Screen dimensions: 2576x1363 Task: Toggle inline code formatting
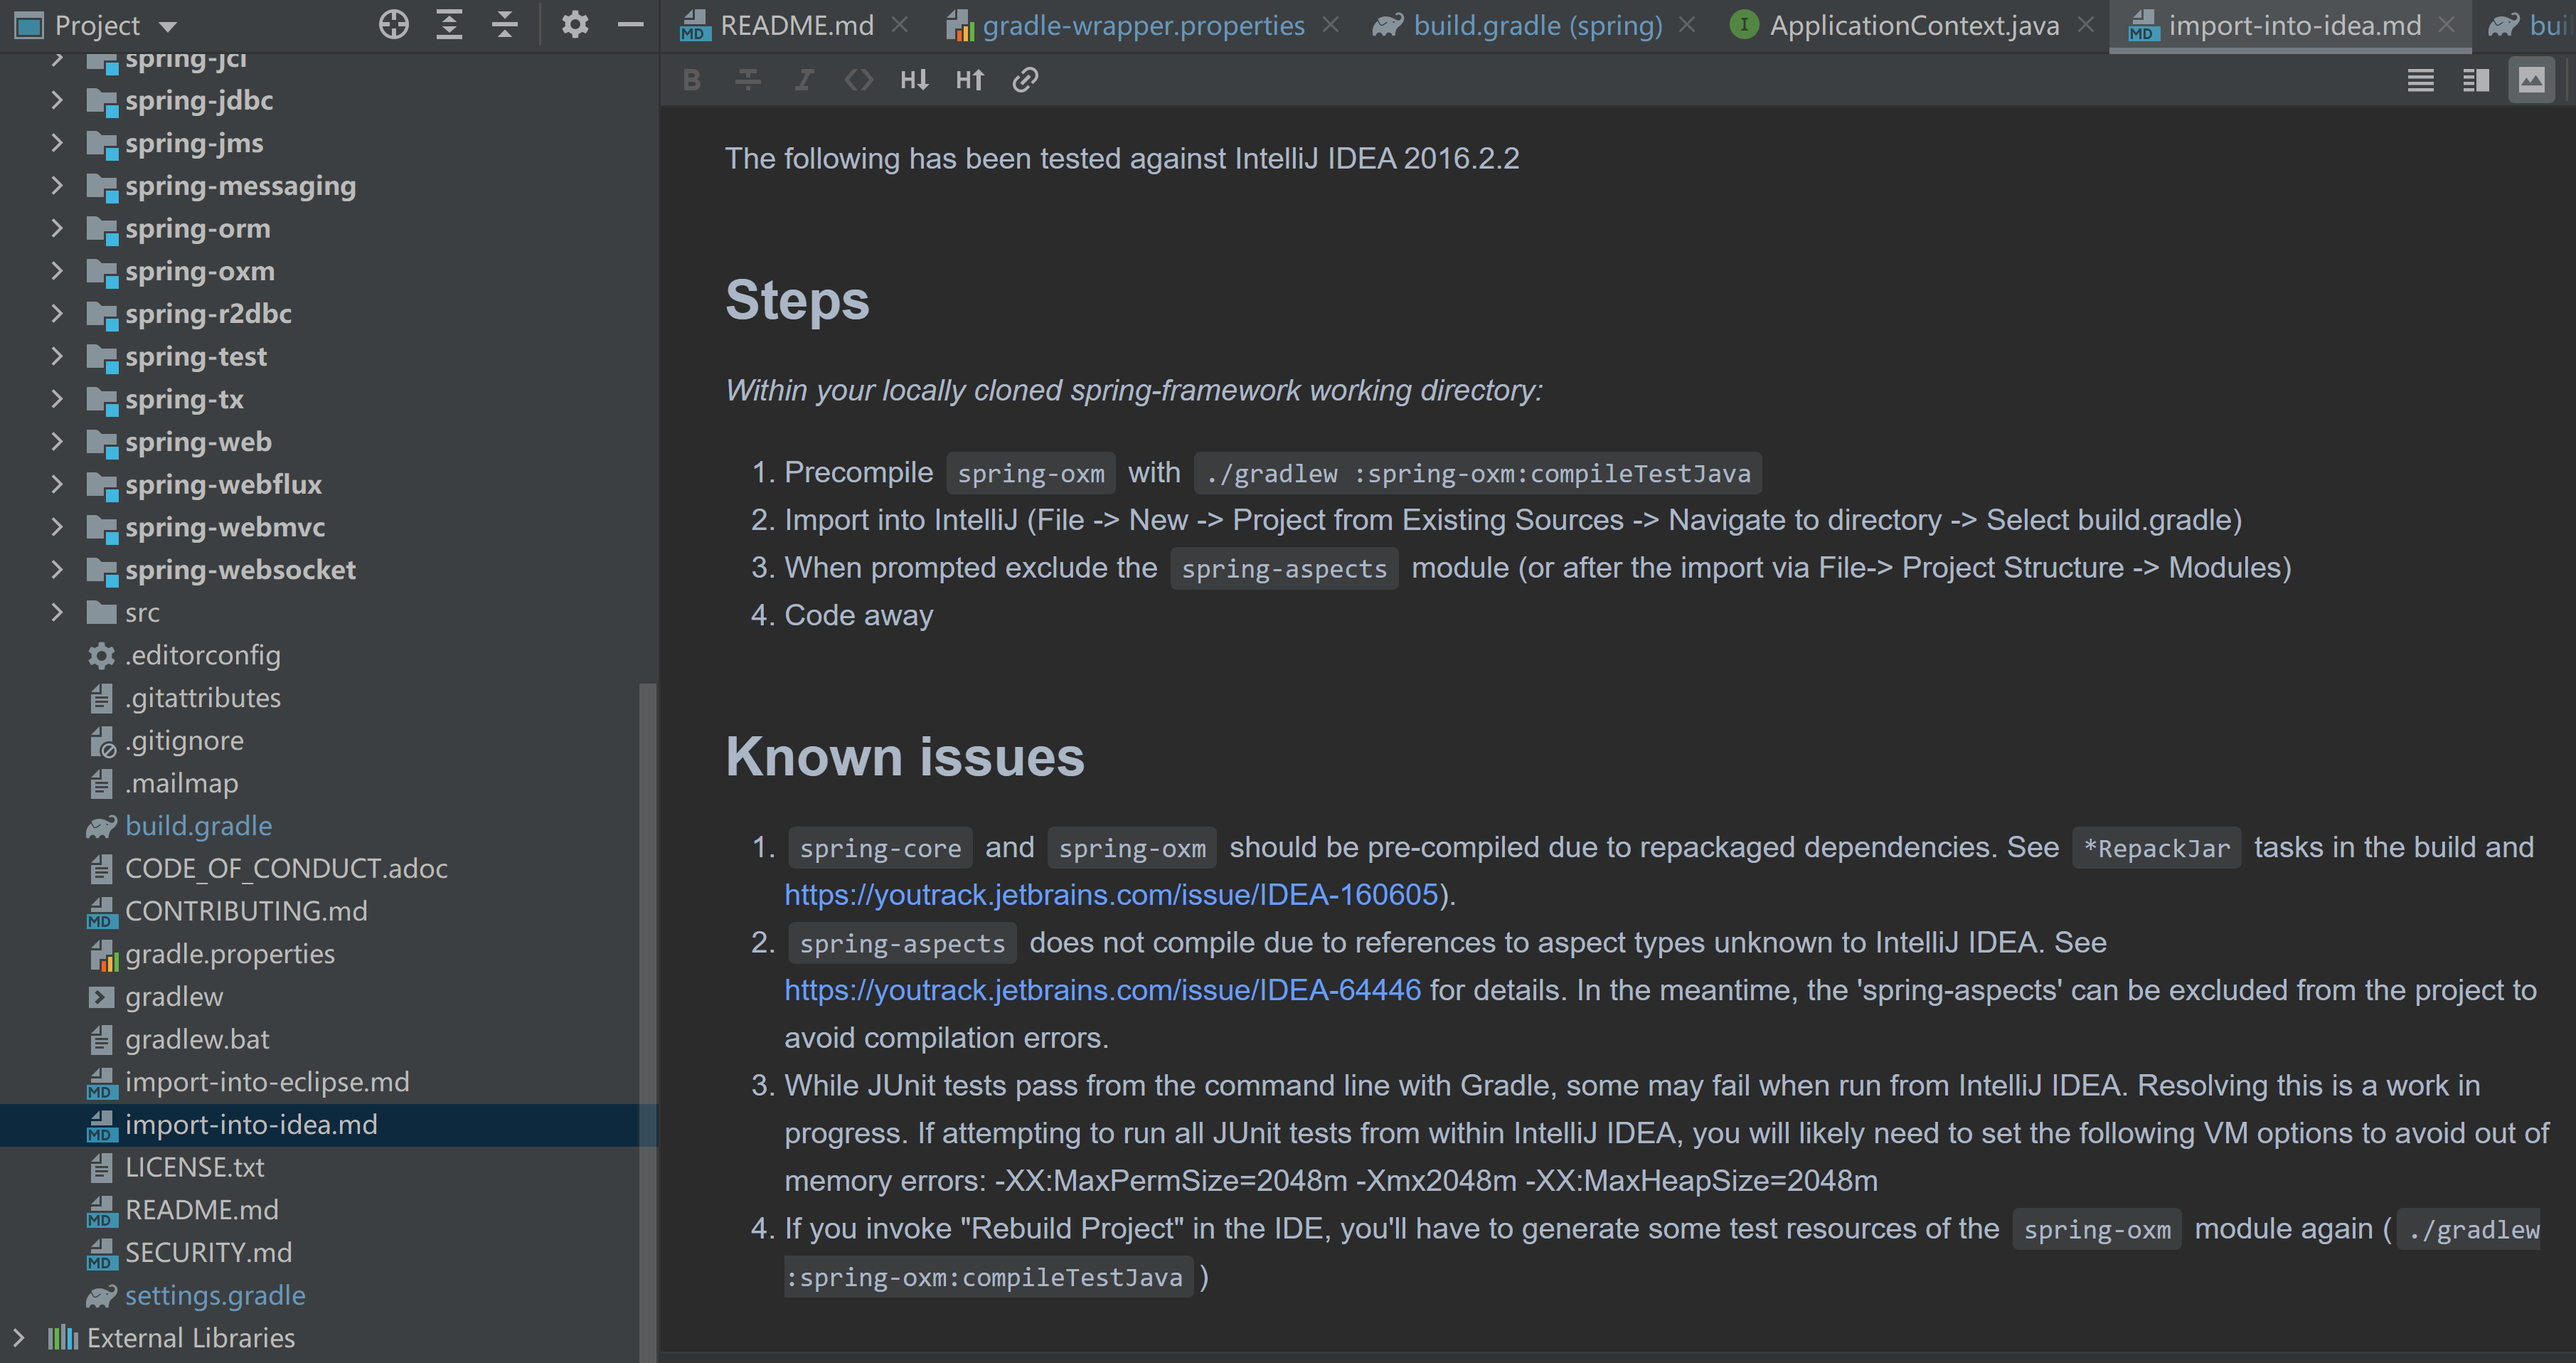coord(859,80)
